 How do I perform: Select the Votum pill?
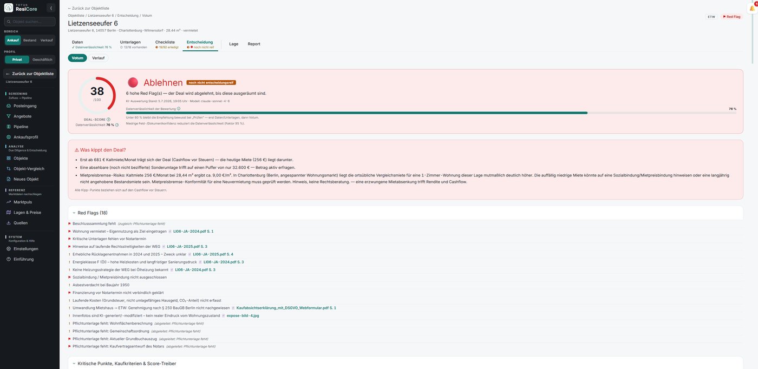[77, 58]
